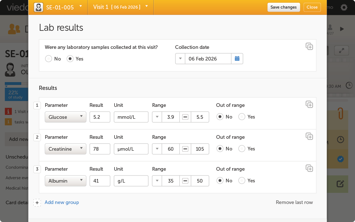Click Save changes button
This screenshot has height=222, width=355.
283,7
